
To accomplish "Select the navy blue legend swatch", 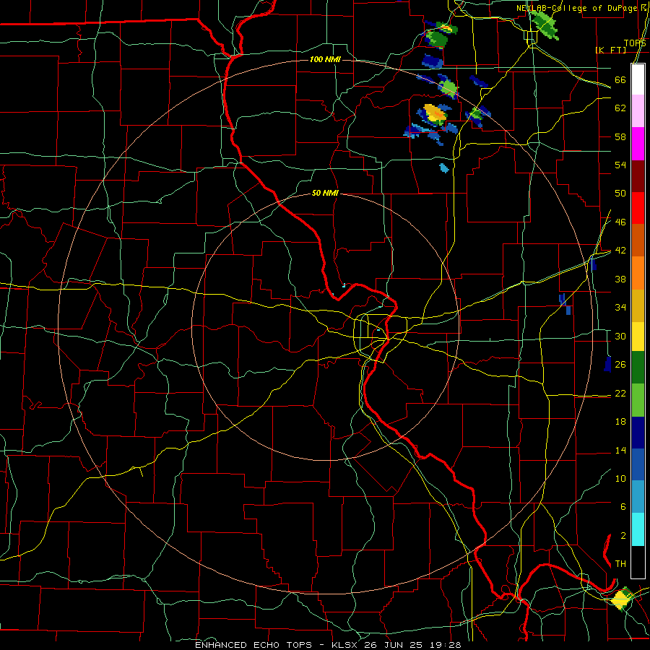I will (x=638, y=433).
